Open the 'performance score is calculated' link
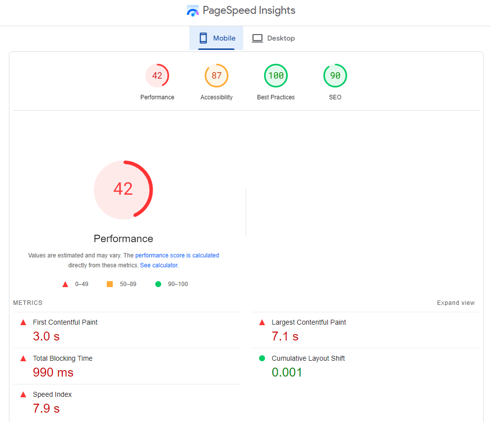The width and height of the screenshot is (490, 422). pos(177,255)
